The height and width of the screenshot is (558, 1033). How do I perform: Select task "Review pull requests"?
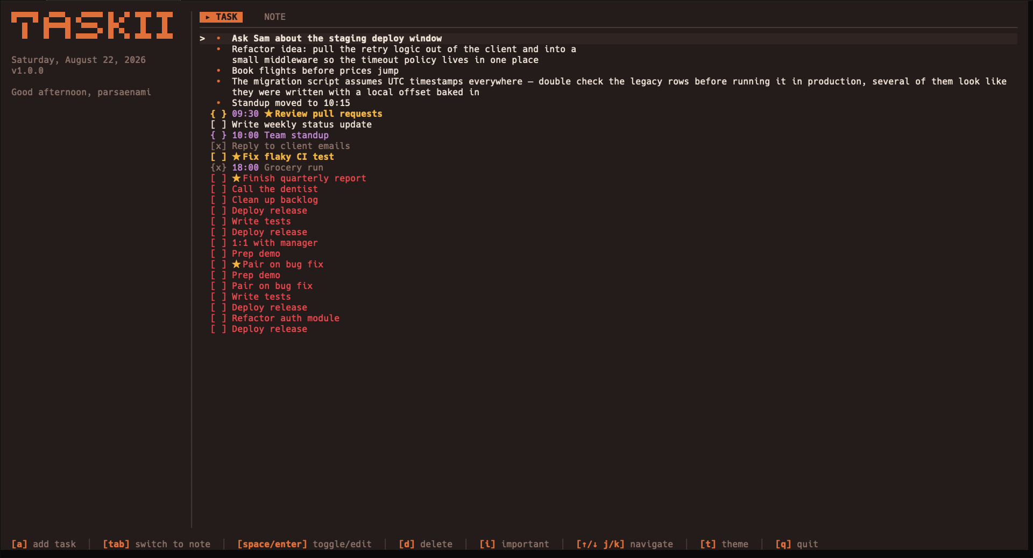pos(329,114)
